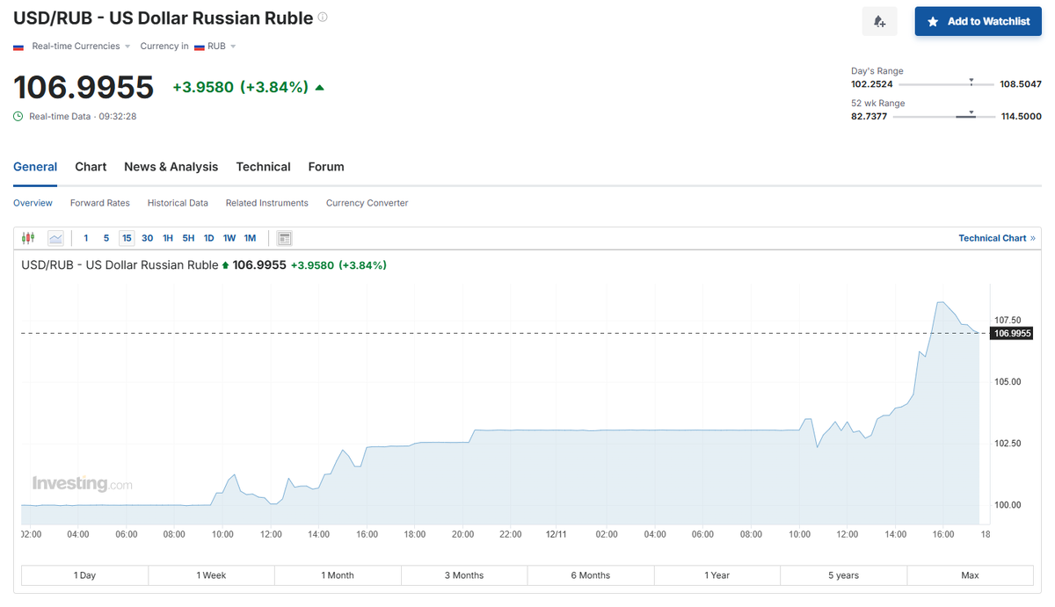Switch to candlestick chart type icon
This screenshot has height=607, width=1055.
coord(28,238)
